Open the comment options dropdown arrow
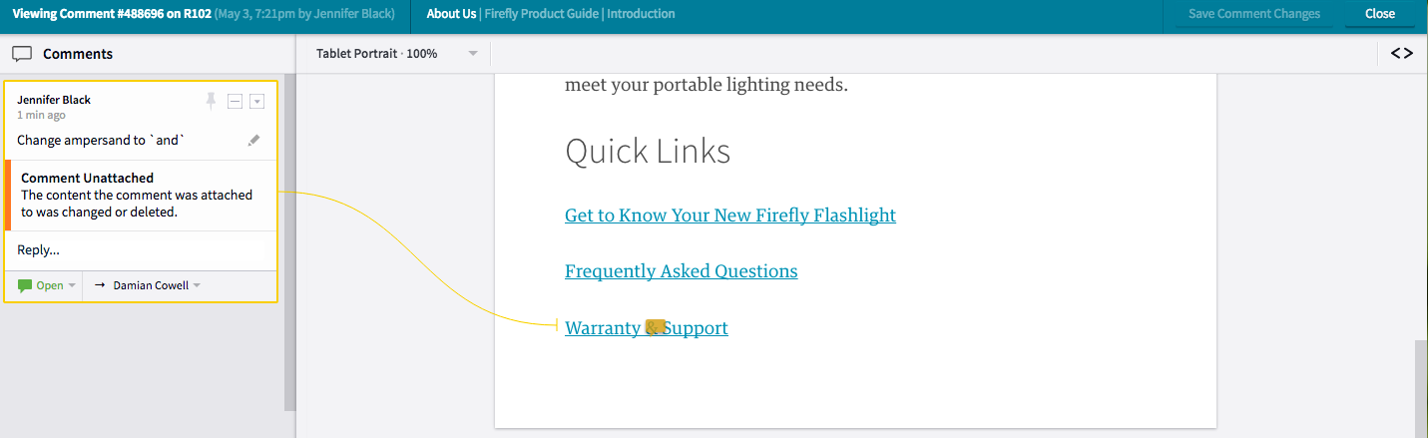The width and height of the screenshot is (1428, 438). tap(256, 101)
